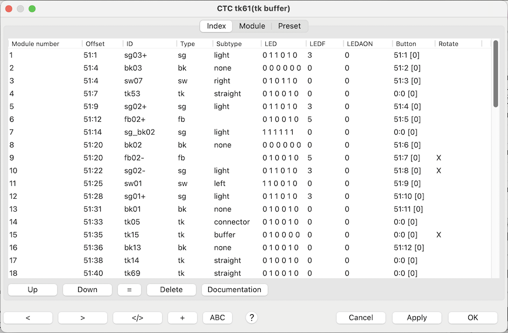508x333 pixels.
Task: Click the ABC button
Action: point(217,318)
